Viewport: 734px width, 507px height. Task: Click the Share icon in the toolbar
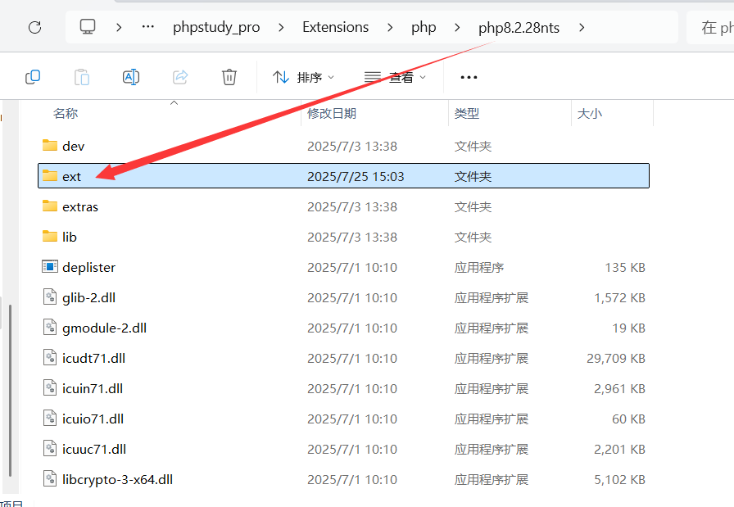[180, 76]
